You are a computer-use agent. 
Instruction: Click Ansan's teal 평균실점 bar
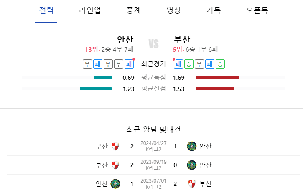pyautogui.click(x=96, y=89)
